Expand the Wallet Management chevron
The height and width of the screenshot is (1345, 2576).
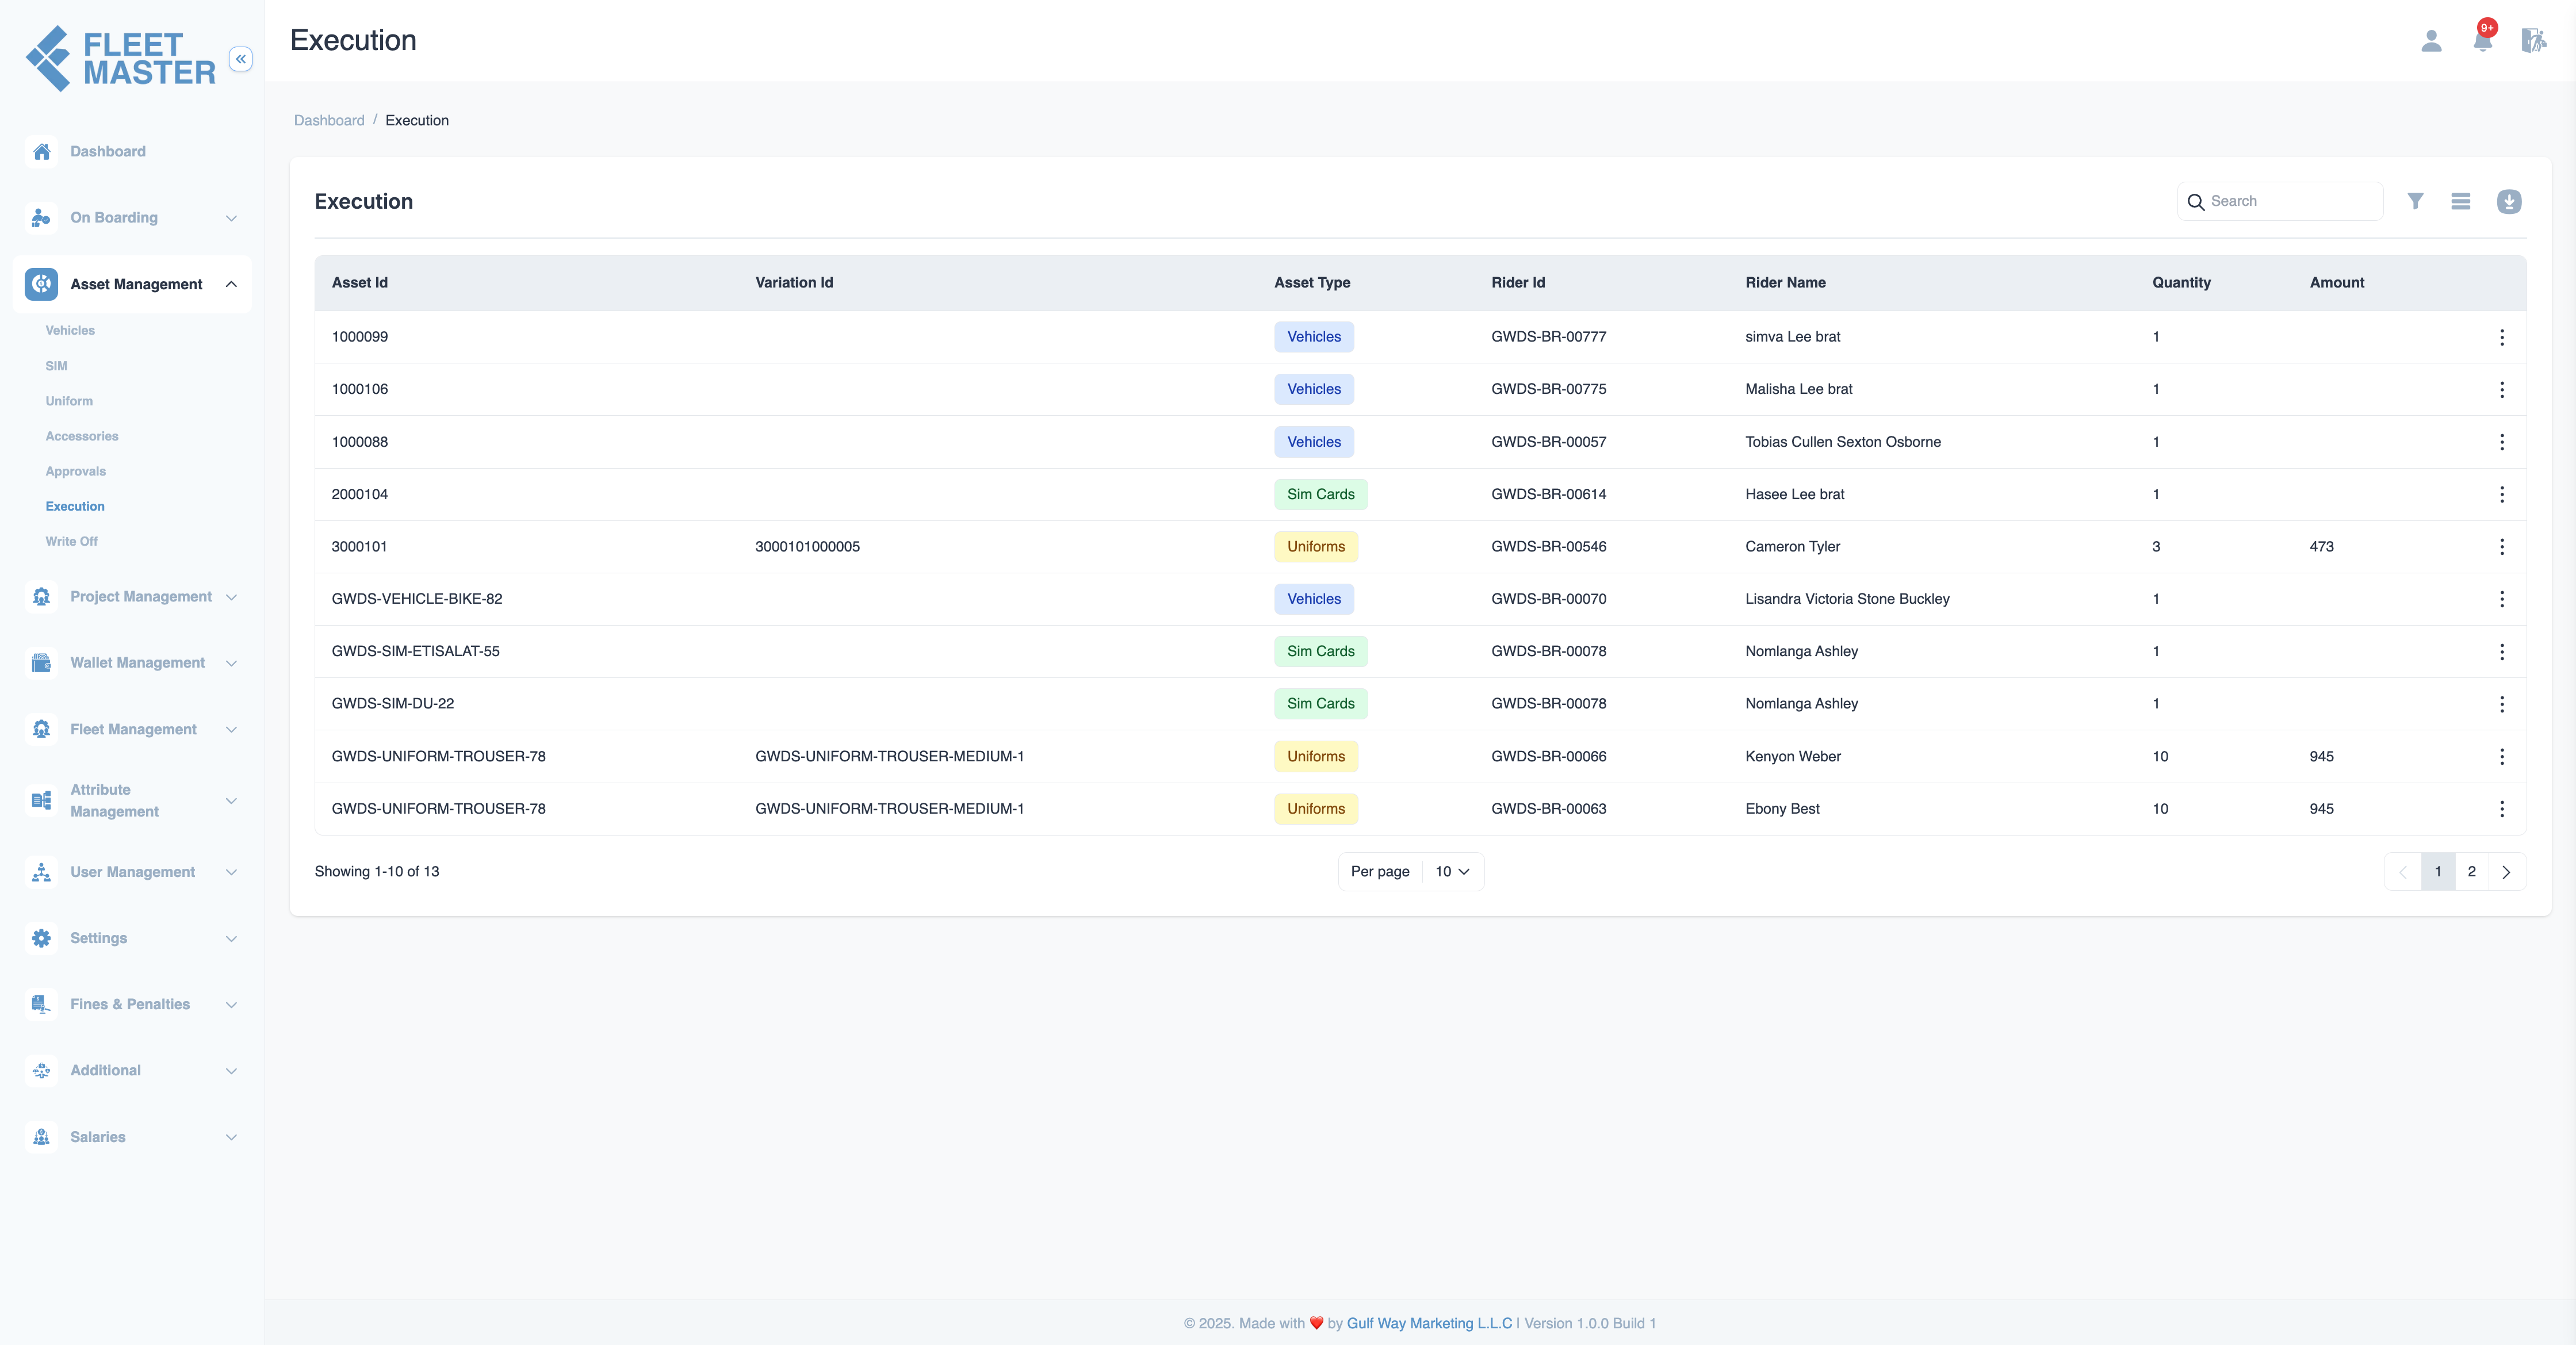[231, 663]
